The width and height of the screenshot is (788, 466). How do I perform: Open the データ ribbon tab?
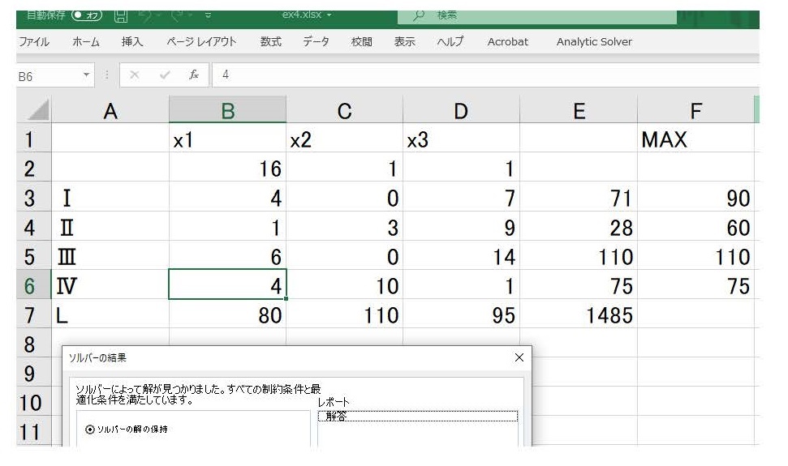(x=316, y=42)
